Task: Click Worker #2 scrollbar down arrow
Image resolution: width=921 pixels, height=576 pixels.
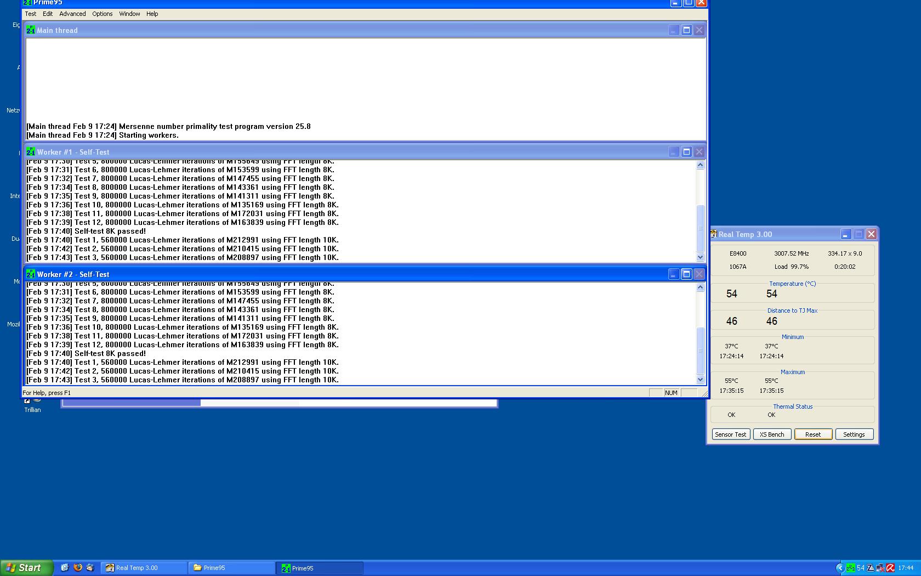Action: pyautogui.click(x=700, y=379)
